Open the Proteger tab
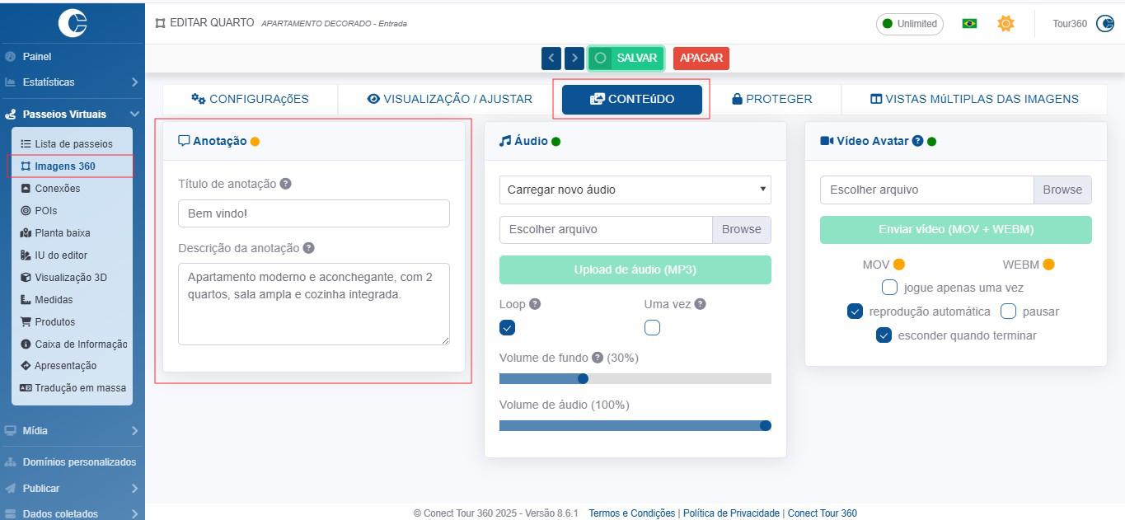 (x=772, y=99)
